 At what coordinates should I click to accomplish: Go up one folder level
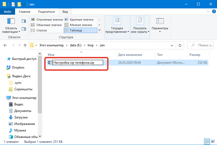pos(25,45)
